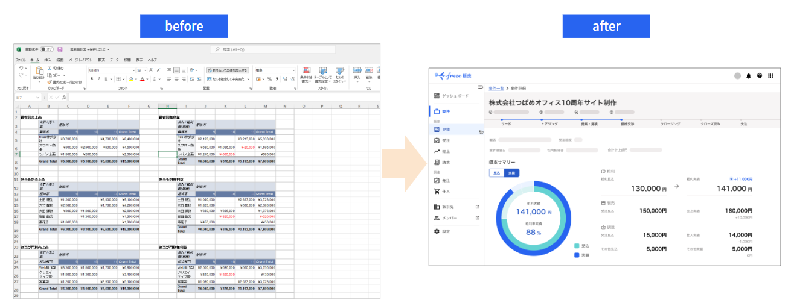This screenshot has width=788, height=303.
Task: Open 条件付き書式 conditional formatting
Action: tap(306, 75)
